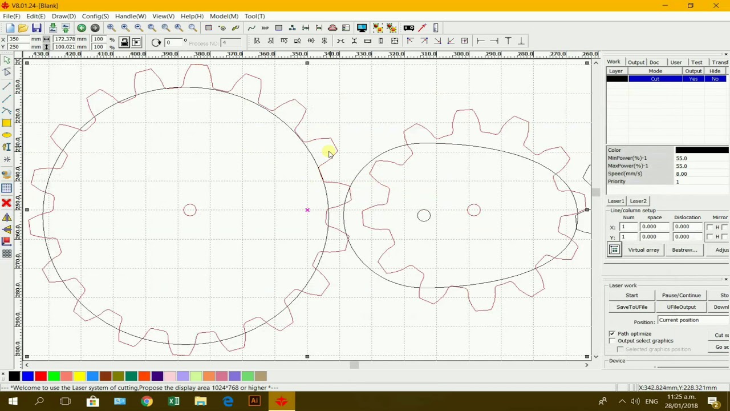Select the Line drawing tool

7,86
